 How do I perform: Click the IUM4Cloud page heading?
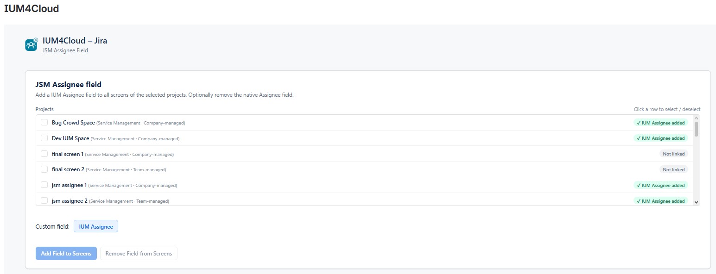tap(32, 8)
